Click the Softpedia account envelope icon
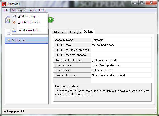 (9, 40)
